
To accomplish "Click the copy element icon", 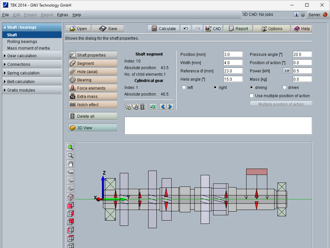I will (128, 107).
